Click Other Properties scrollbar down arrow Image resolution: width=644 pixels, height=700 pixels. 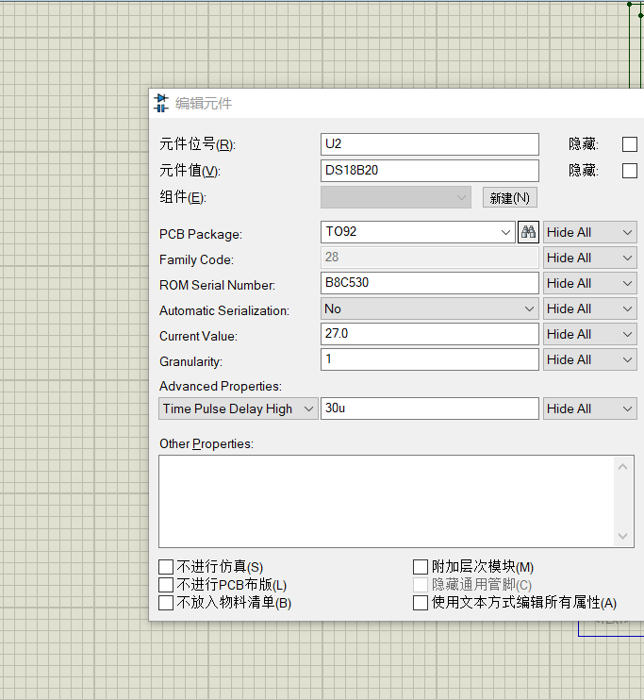623,536
